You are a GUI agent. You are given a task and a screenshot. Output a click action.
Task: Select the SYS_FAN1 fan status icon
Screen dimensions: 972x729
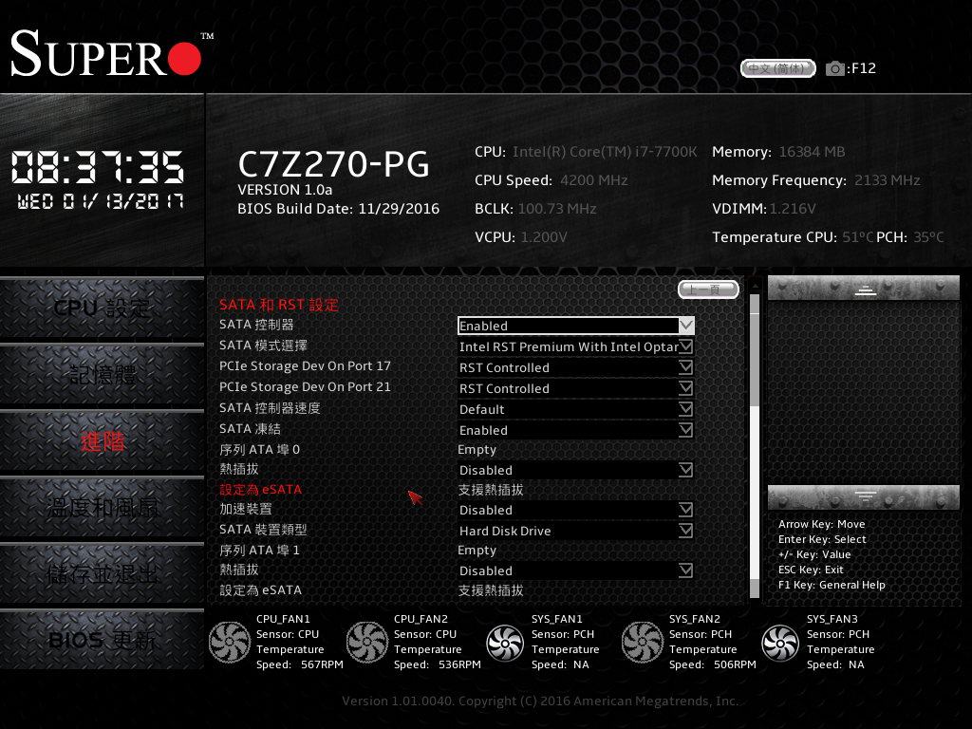(x=505, y=643)
